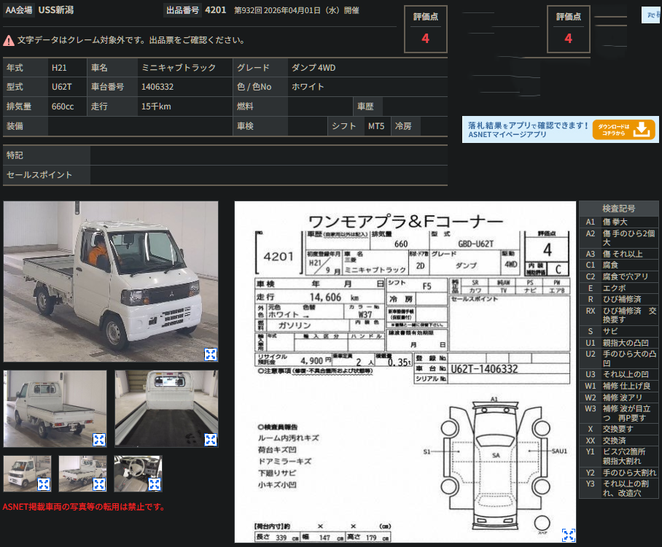The image size is (662, 547).
Task: Click the auction sheet image
Action: (405, 372)
